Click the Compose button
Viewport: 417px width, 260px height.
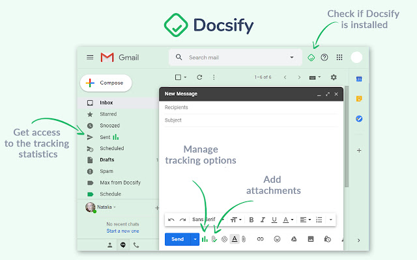[106, 83]
